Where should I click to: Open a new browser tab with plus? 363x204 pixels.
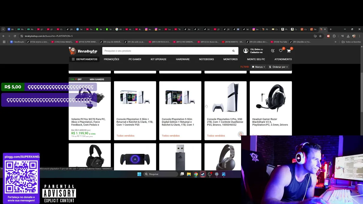coord(330,29)
